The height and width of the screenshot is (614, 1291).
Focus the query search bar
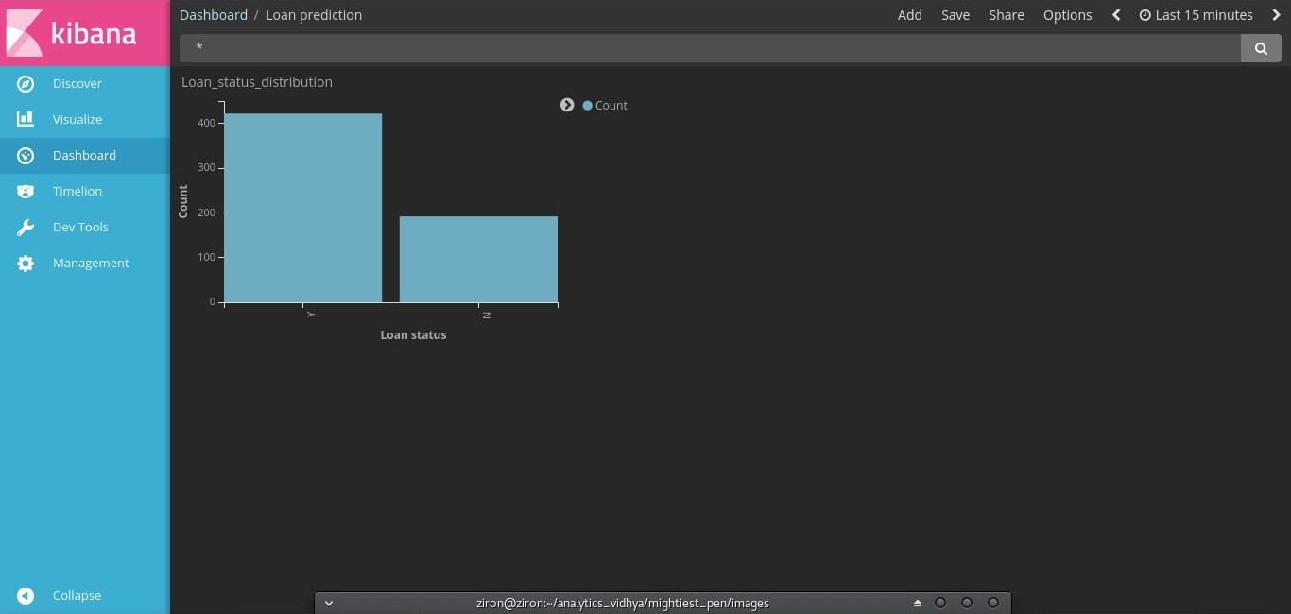click(x=710, y=48)
